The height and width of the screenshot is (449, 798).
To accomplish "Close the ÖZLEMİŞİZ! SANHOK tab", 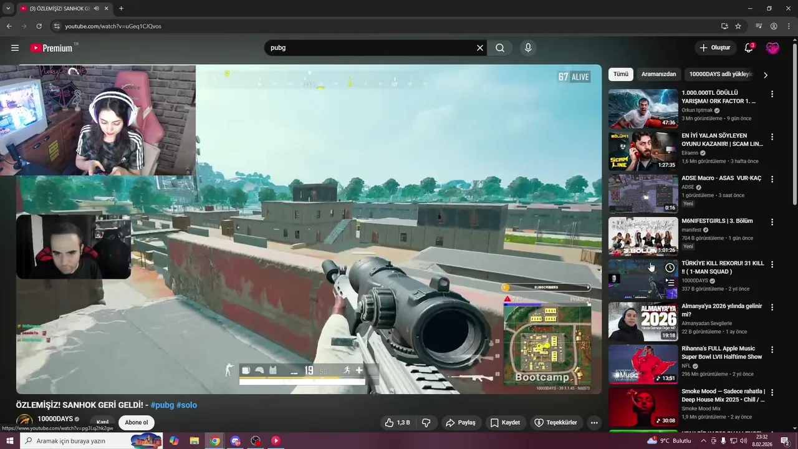I will [106, 8].
